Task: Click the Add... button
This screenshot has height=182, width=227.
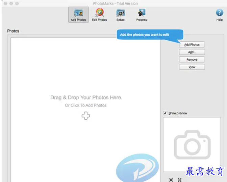Action: (x=192, y=52)
